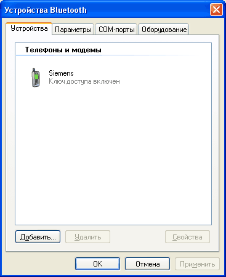Click empty white space in device list
226x277 pixels.
(x=113, y=154)
